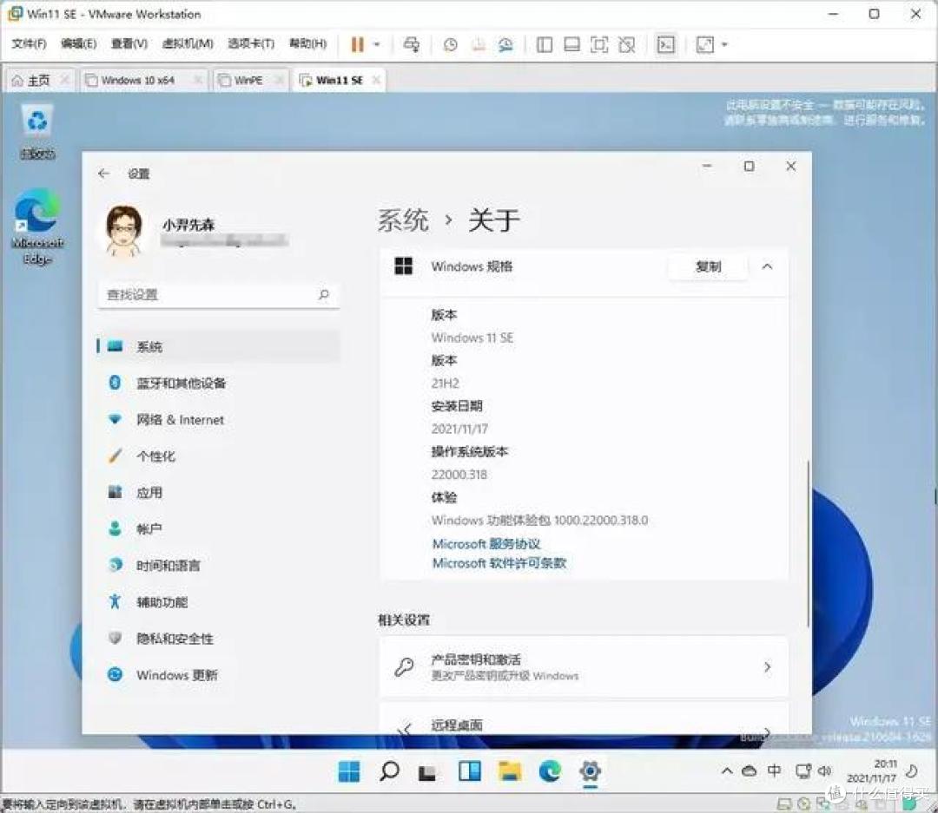
Task: Open the VMware console view icon
Action: tap(666, 44)
